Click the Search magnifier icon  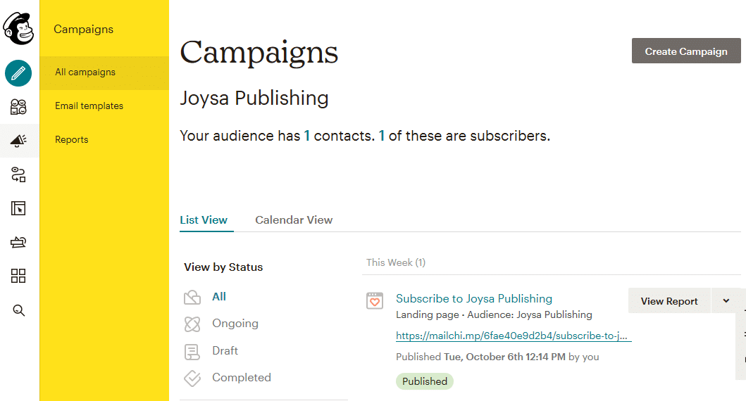18,310
